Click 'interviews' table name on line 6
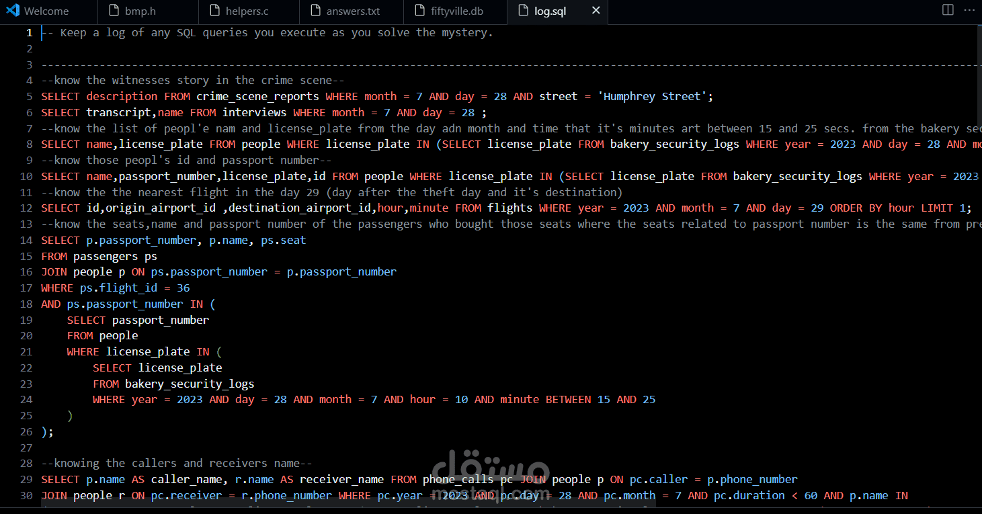 [255, 112]
